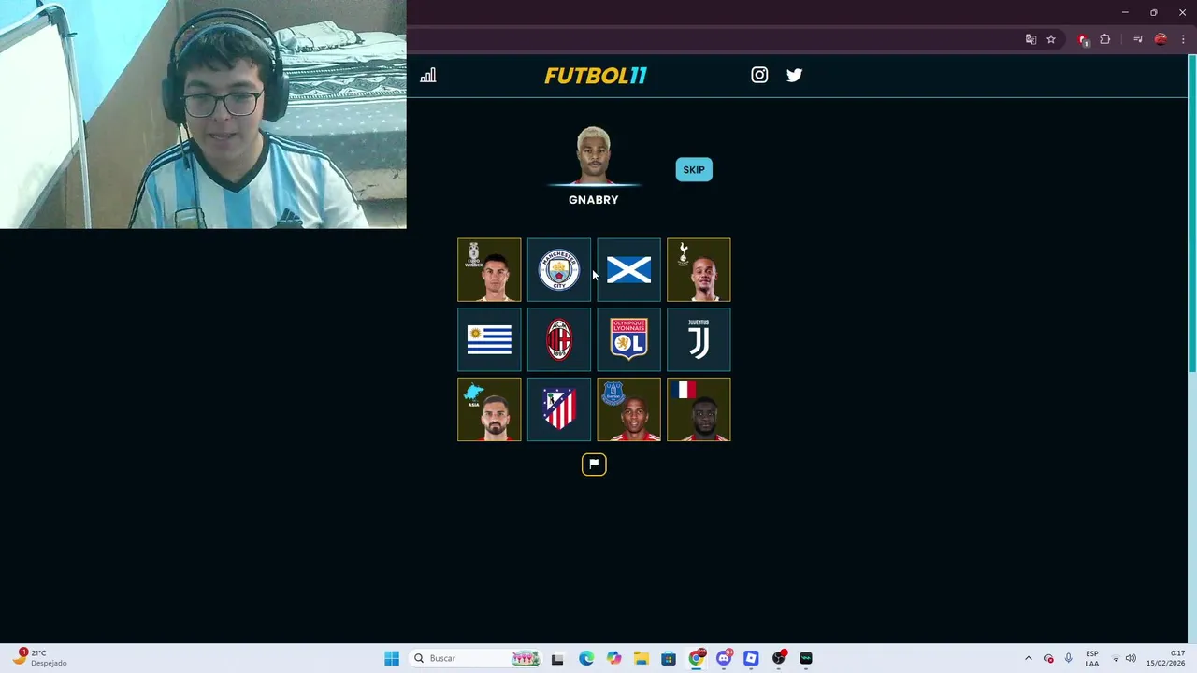Open the Windows Start menu
The height and width of the screenshot is (673, 1197).
(392, 658)
